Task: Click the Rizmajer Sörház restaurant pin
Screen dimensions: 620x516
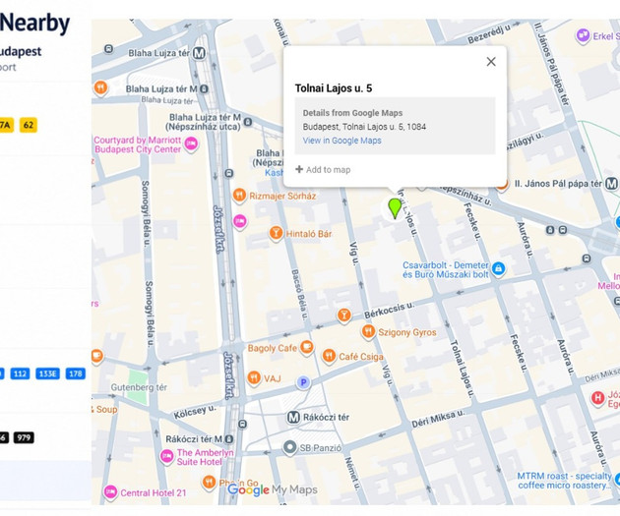Action: click(x=239, y=195)
